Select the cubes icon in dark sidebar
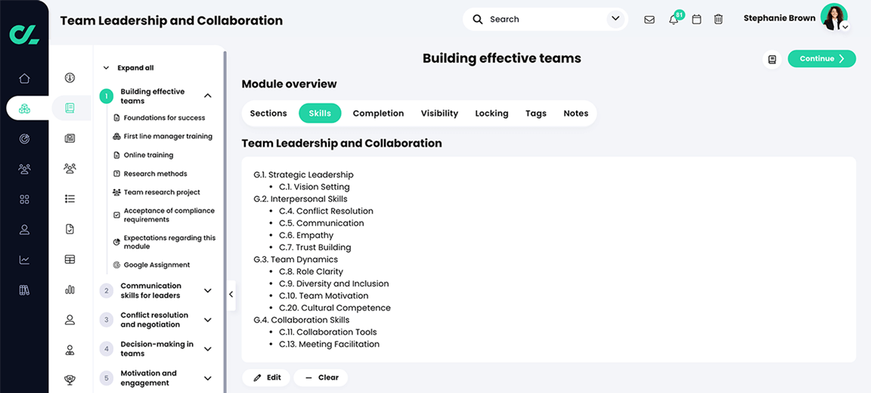 [24, 108]
